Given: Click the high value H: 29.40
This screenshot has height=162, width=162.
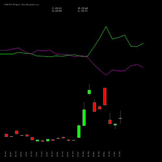Looking at the screenshot, I should pyautogui.click(x=83, y=8).
